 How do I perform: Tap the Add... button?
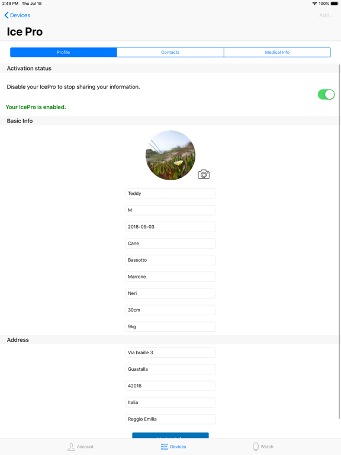[326, 15]
